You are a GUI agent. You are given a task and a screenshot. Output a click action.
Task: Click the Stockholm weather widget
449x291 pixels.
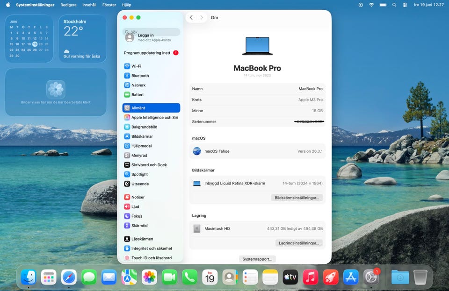point(82,39)
